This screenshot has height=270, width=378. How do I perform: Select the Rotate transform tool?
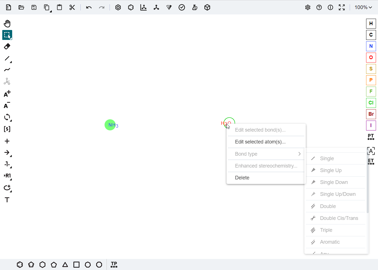(x=7, y=117)
